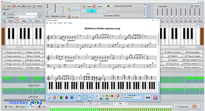
Task: Export the piece with ExportMIDI
Action: pos(9,14)
